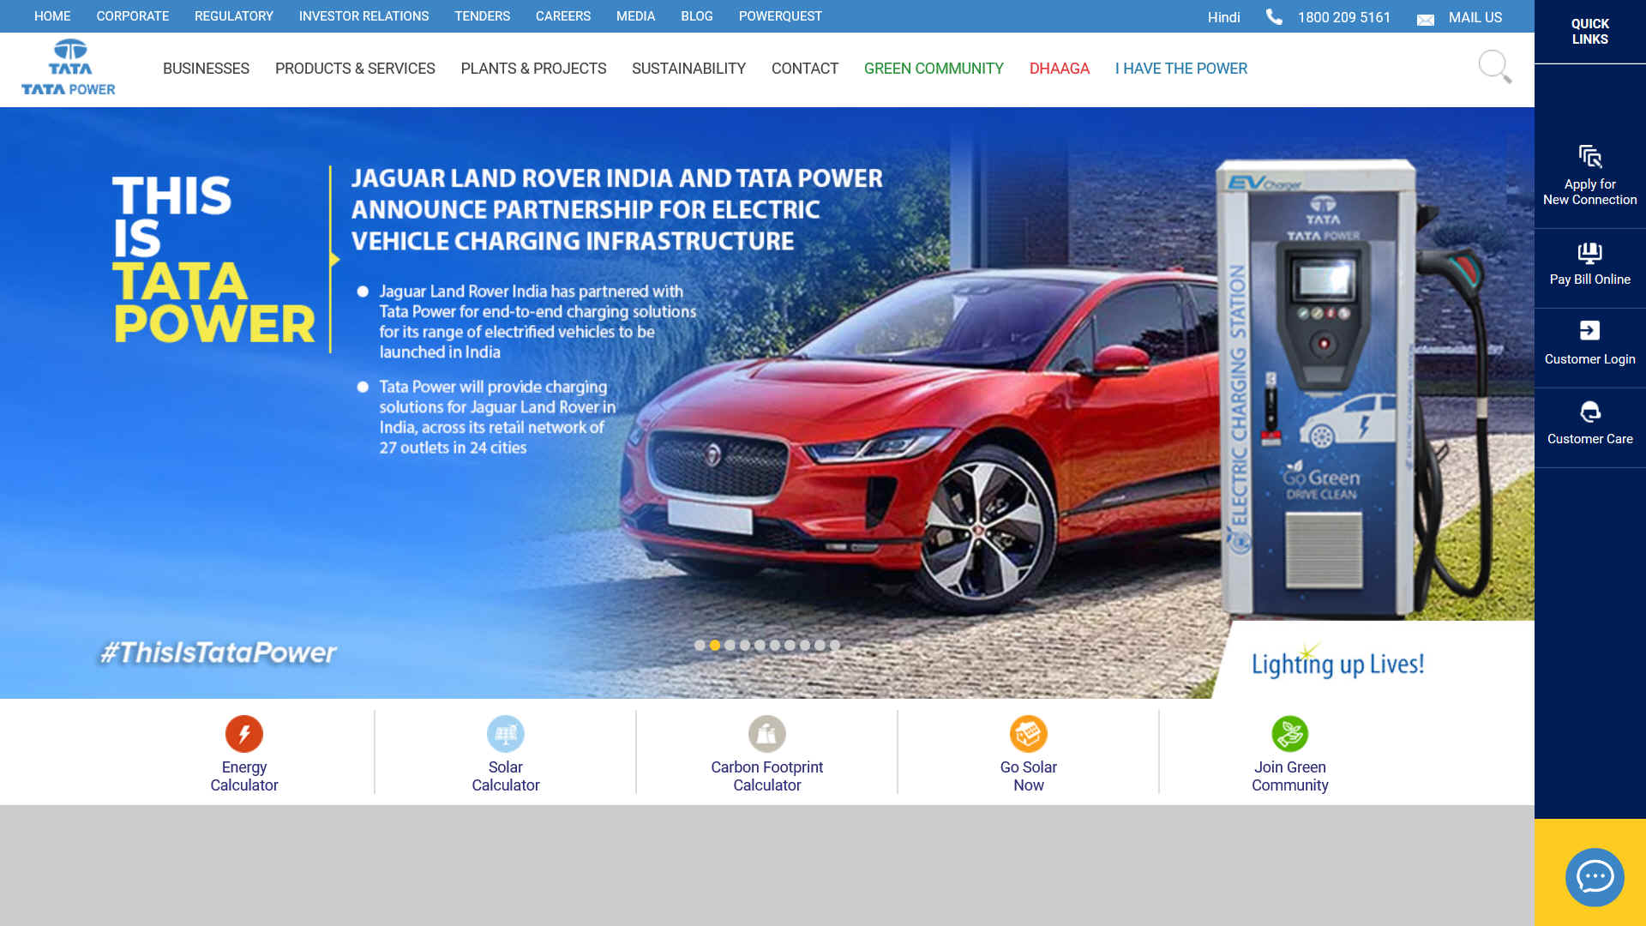Click POWERQUEST in the top bar
This screenshot has height=926, width=1646.
780,16
